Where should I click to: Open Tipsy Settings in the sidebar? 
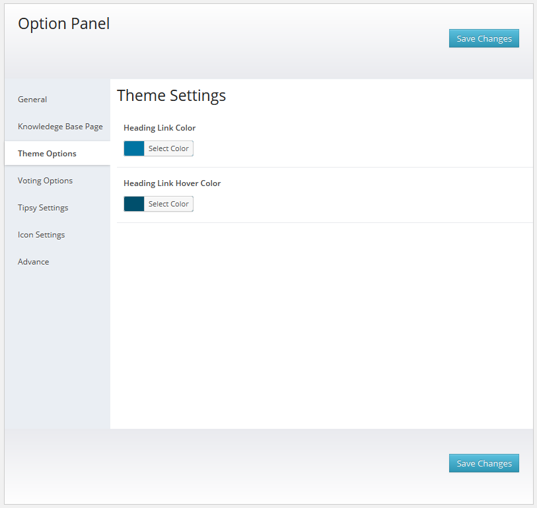click(43, 208)
